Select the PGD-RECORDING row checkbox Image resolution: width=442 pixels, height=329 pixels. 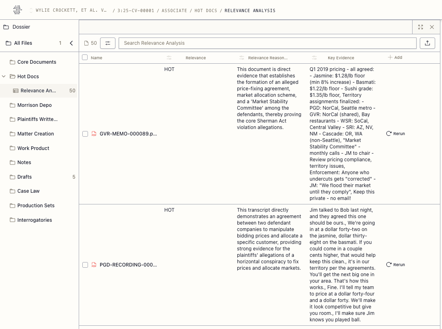[x=85, y=265]
